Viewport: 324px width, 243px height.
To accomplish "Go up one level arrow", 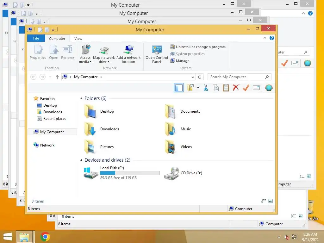I will pyautogui.click(x=57, y=77).
